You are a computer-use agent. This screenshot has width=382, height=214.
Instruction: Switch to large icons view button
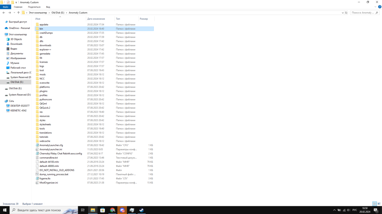point(379,204)
